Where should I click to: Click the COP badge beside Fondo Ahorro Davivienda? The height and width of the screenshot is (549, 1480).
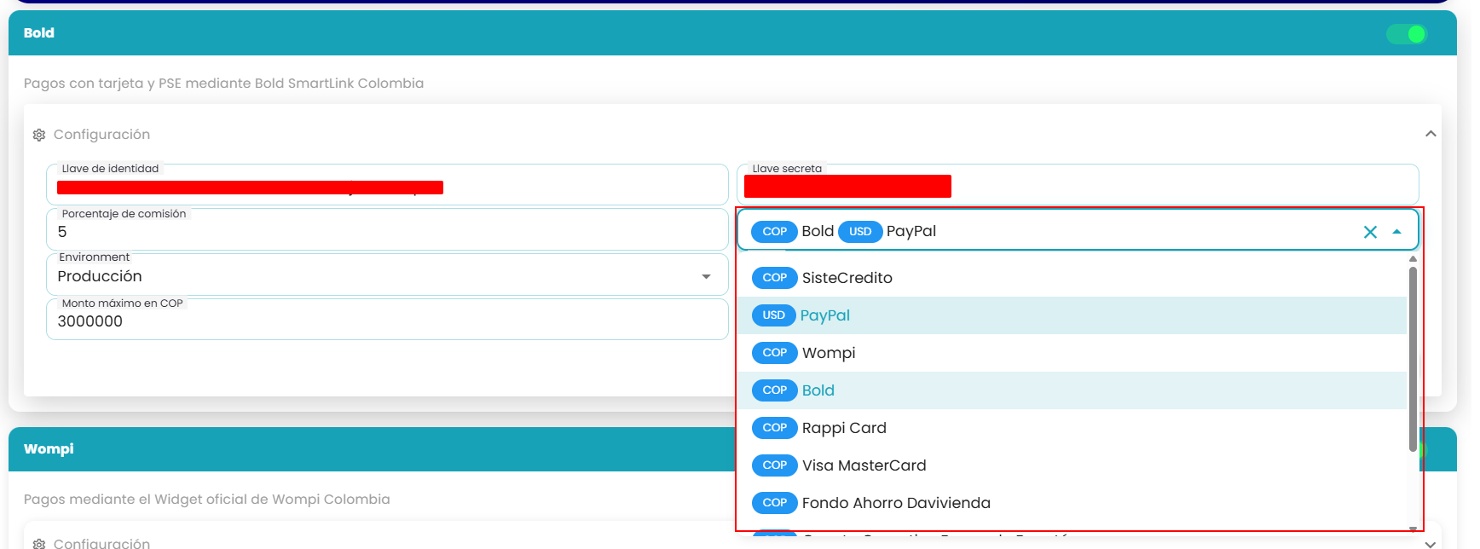(x=774, y=503)
